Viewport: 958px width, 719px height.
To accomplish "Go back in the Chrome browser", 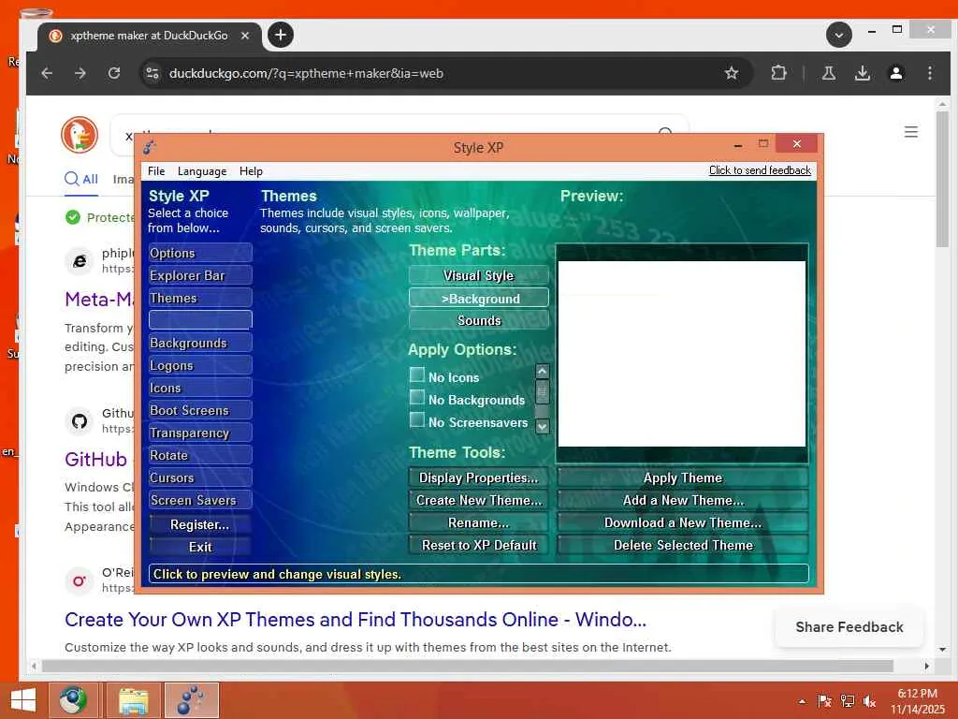I will click(47, 73).
